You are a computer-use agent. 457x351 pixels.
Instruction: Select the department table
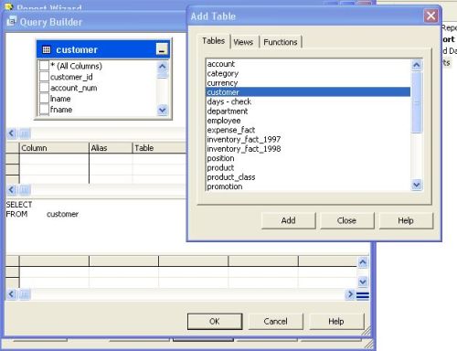(308, 111)
